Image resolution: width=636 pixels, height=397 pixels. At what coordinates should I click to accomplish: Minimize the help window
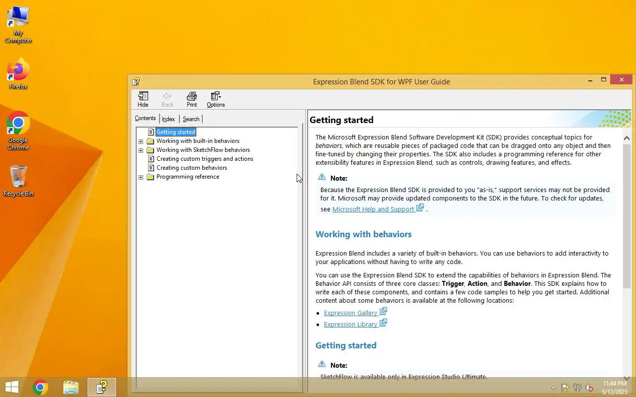pos(590,80)
